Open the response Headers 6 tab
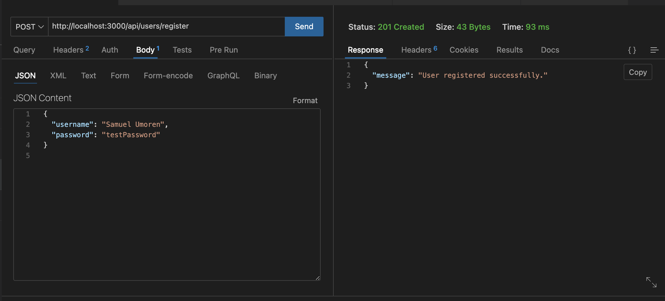665x301 pixels. click(x=419, y=50)
